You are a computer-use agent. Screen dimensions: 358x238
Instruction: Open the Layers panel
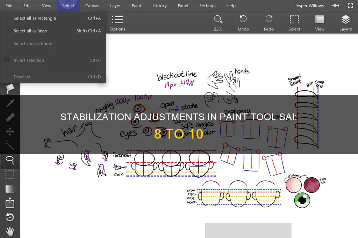[345, 23]
